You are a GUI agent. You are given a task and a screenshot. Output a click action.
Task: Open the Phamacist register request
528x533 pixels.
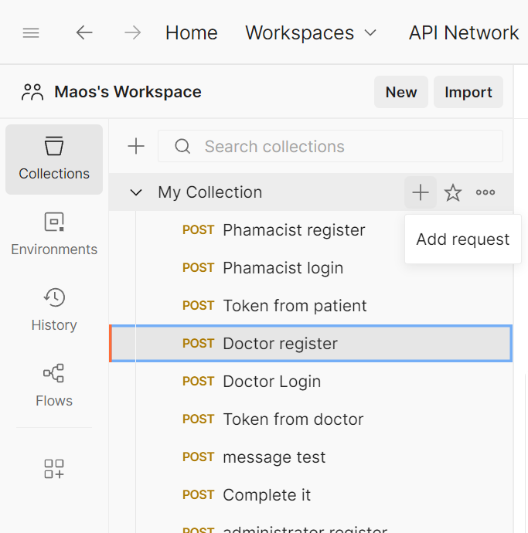tap(311, 230)
